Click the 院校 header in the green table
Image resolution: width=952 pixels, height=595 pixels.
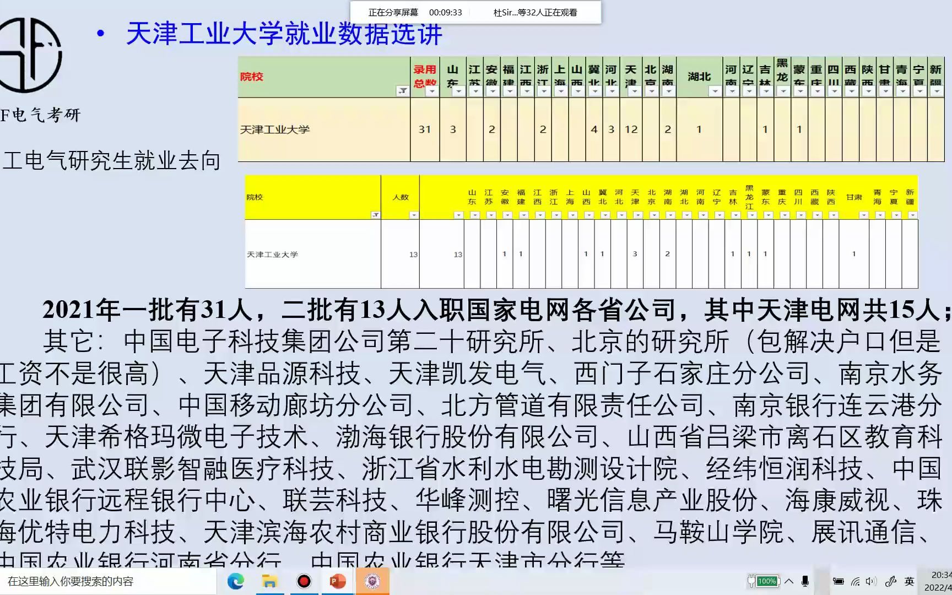pyautogui.click(x=252, y=77)
